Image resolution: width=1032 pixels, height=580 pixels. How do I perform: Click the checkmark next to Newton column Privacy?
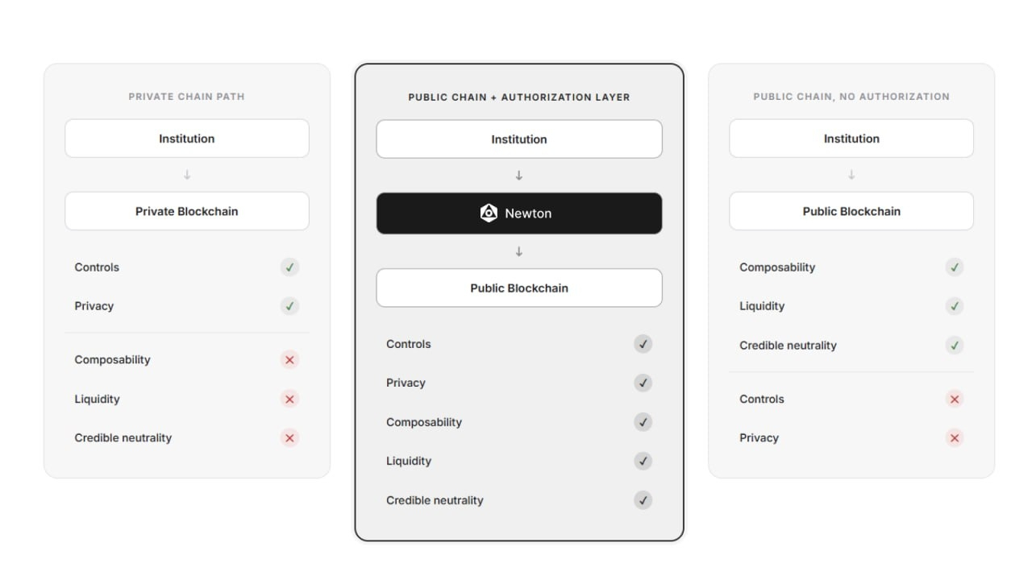pyautogui.click(x=643, y=383)
